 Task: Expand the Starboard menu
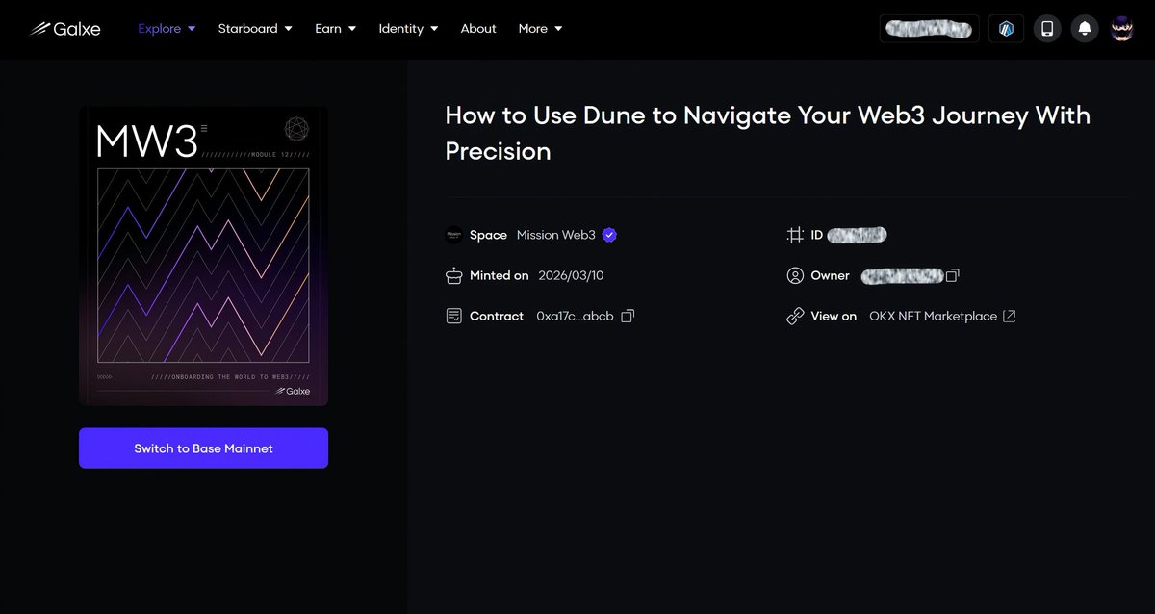(x=254, y=29)
